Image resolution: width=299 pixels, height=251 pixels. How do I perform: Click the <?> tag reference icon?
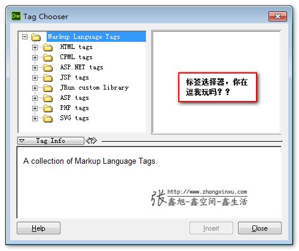[x=91, y=140]
